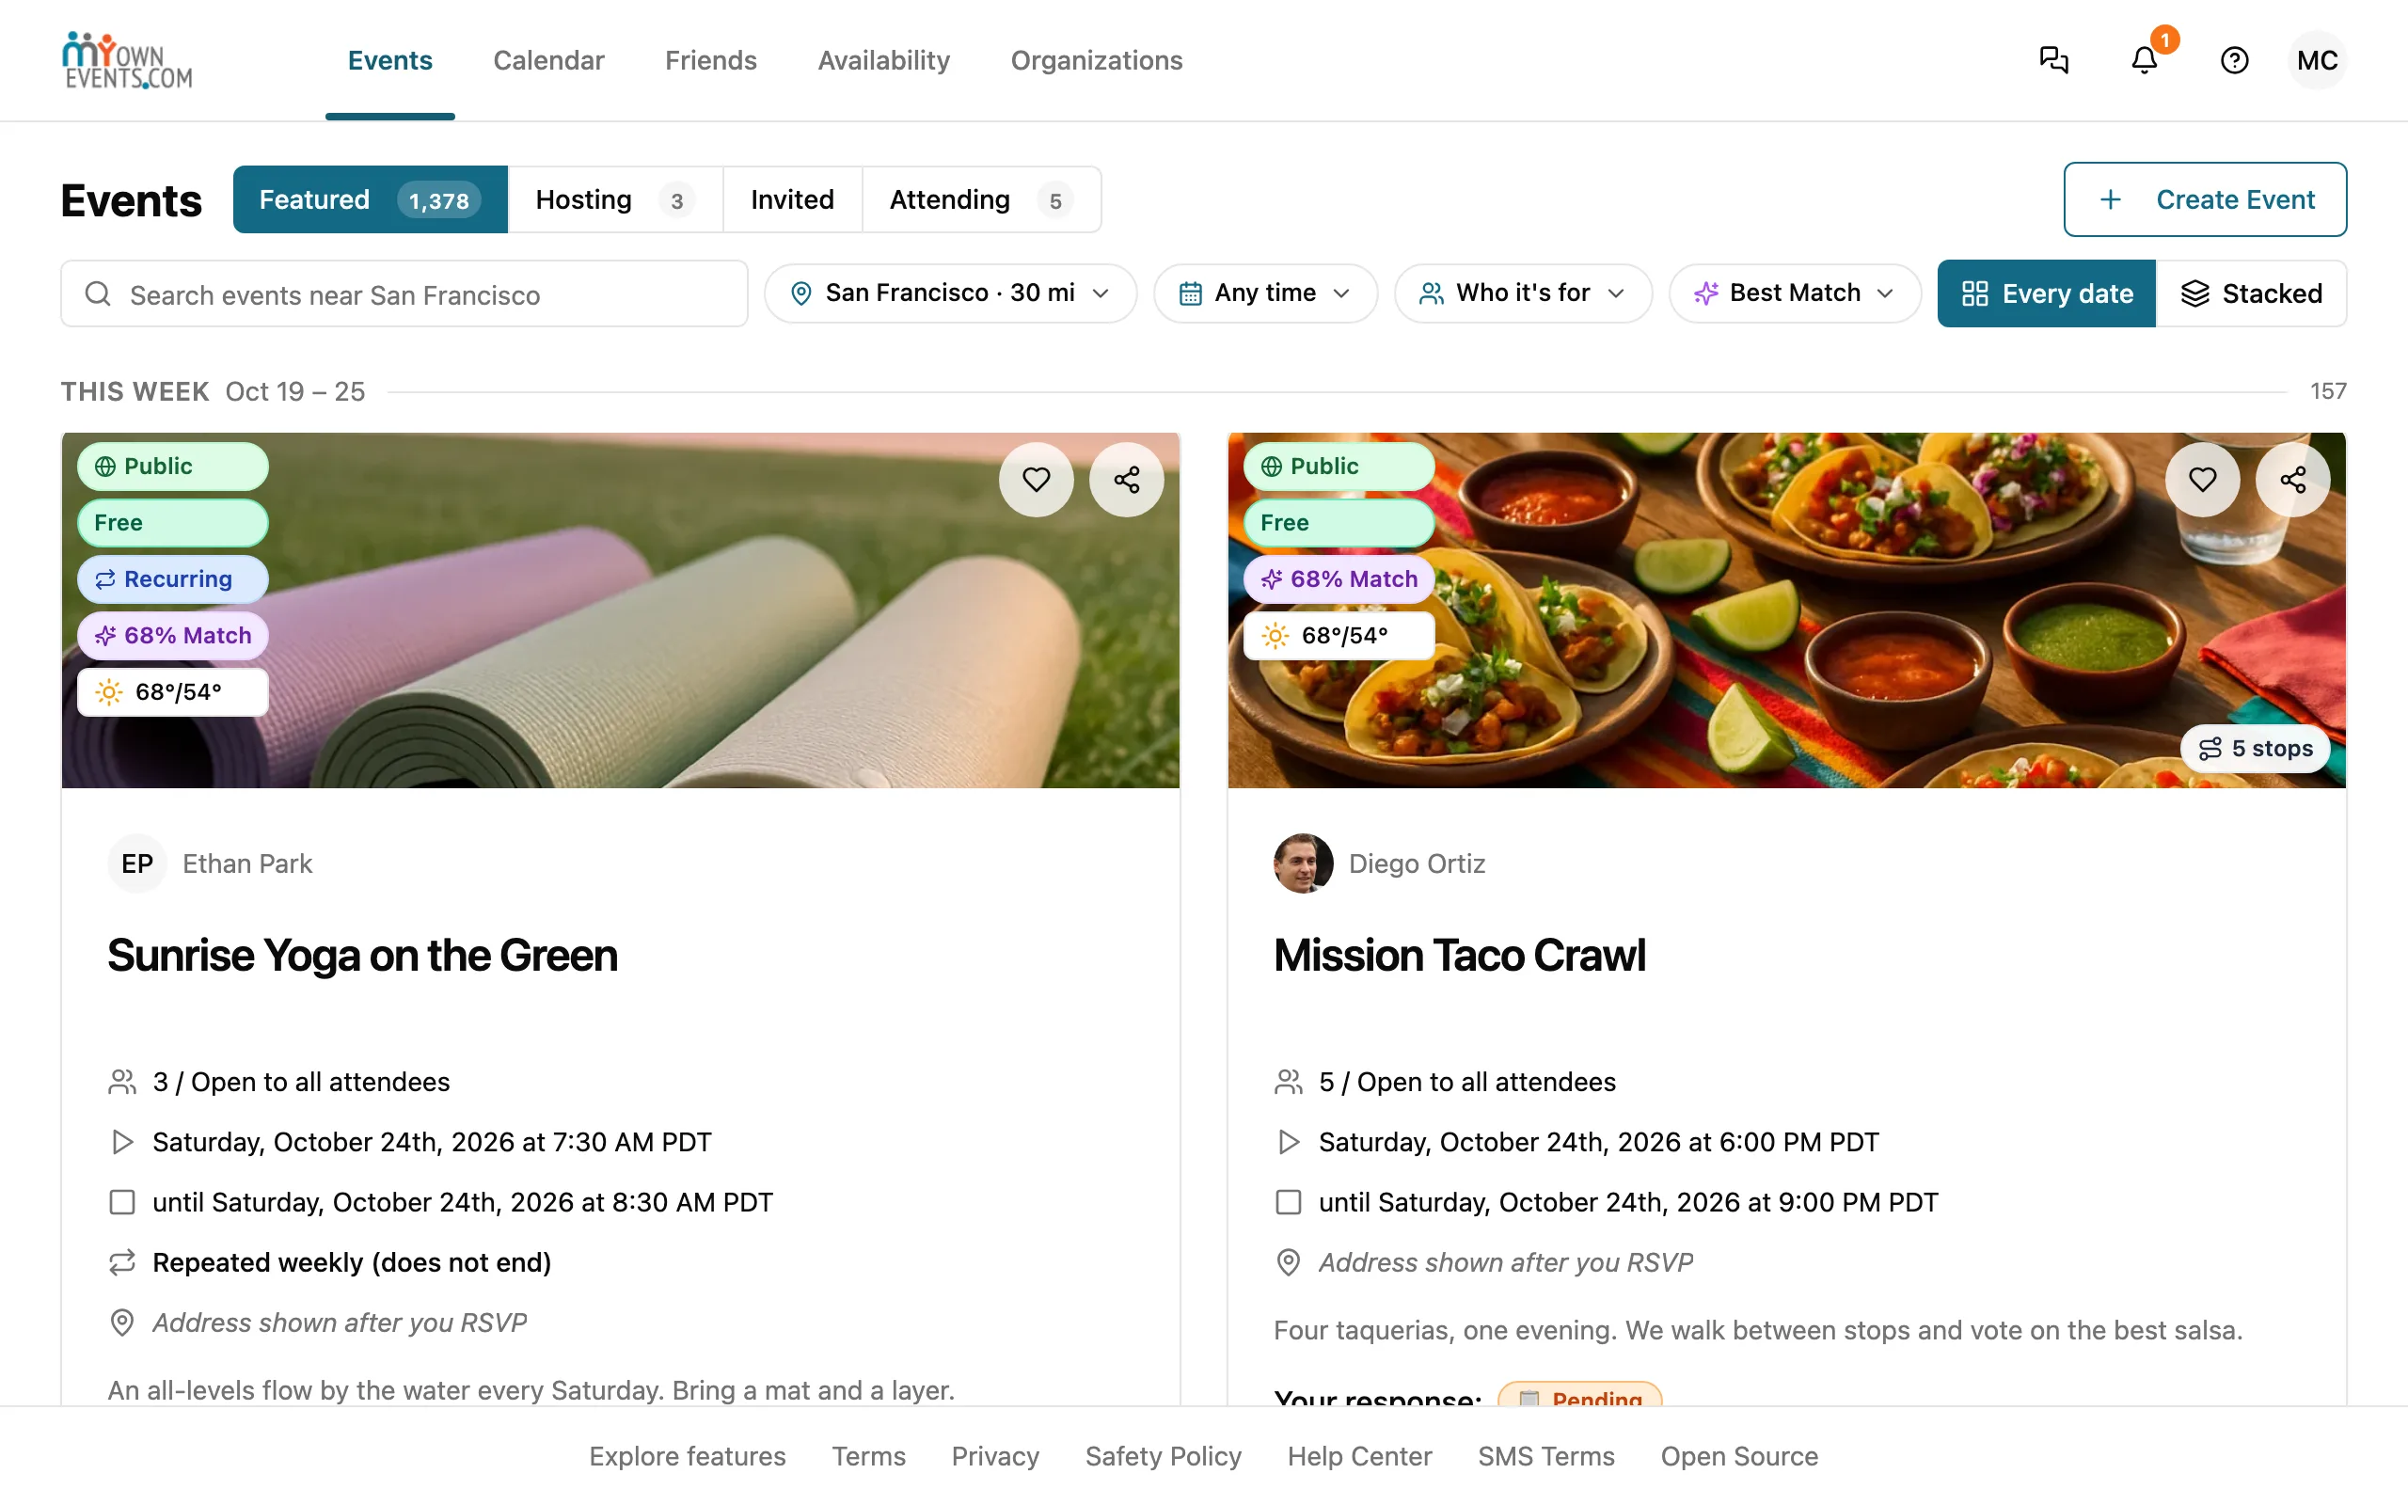Favorite the Mission Taco Crawl with heart
The image size is (2408, 1505).
[x=2202, y=480]
